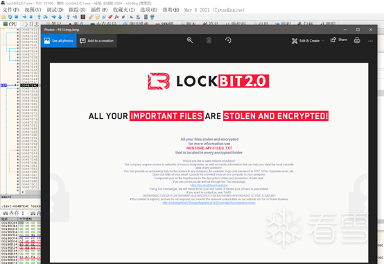Expand the Edit & Create dropdown
The width and height of the screenshot is (384, 264).
pyautogui.click(x=308, y=41)
